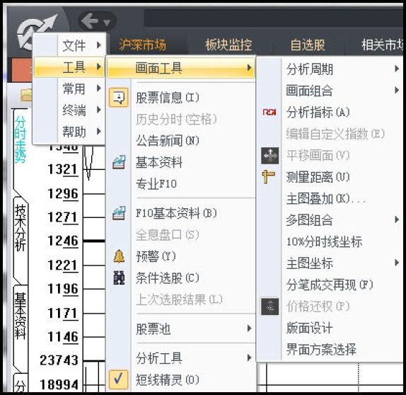Image resolution: width=406 pixels, height=395 pixels.
Task: Select 条件选股(C) menu entry
Action: (181, 278)
